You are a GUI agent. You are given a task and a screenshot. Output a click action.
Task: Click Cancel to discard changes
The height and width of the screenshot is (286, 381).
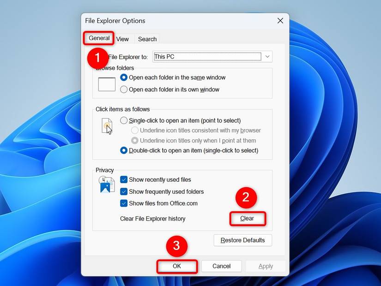click(x=221, y=266)
